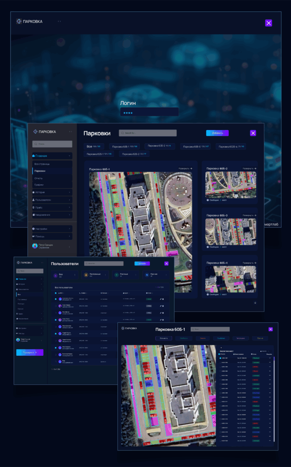
Task: Click the Прочие card icon in Пользователи
Action: tap(147, 275)
